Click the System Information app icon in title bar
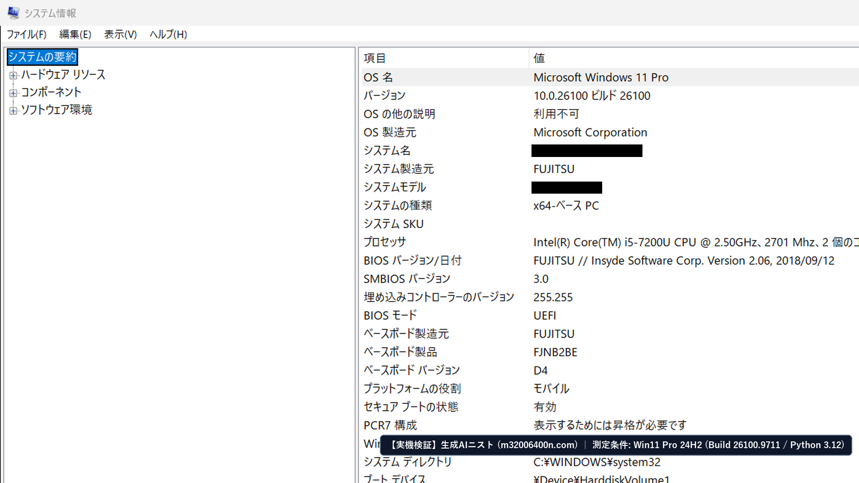The image size is (859, 483). click(13, 13)
